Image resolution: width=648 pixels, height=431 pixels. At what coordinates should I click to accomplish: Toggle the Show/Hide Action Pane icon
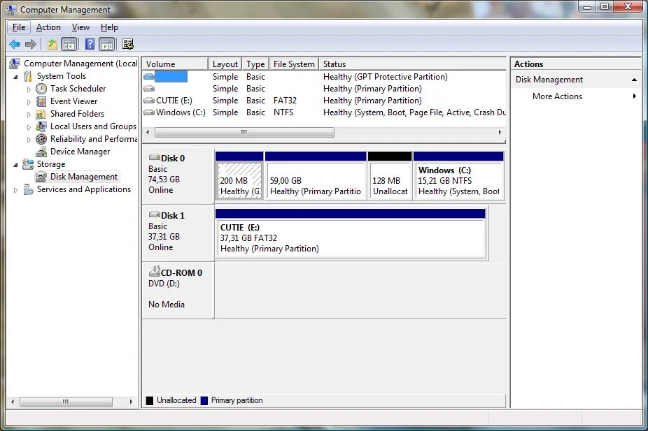(x=107, y=44)
